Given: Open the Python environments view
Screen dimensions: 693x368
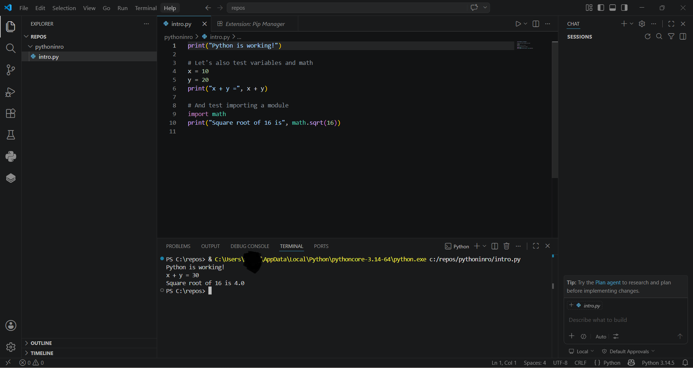Looking at the screenshot, I should coord(11,156).
